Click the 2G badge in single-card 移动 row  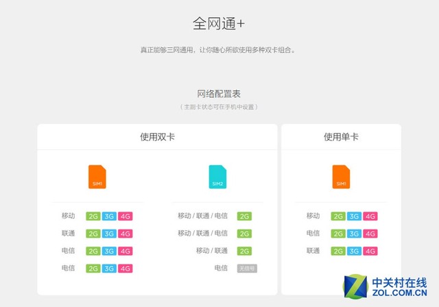click(337, 217)
